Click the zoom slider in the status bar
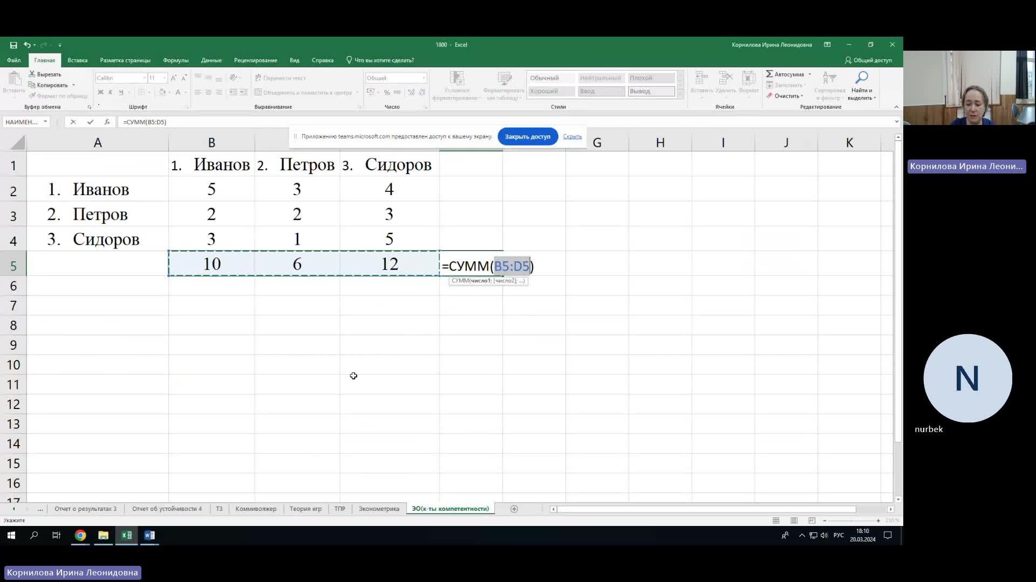Screen dimensions: 1036x582 851,520
